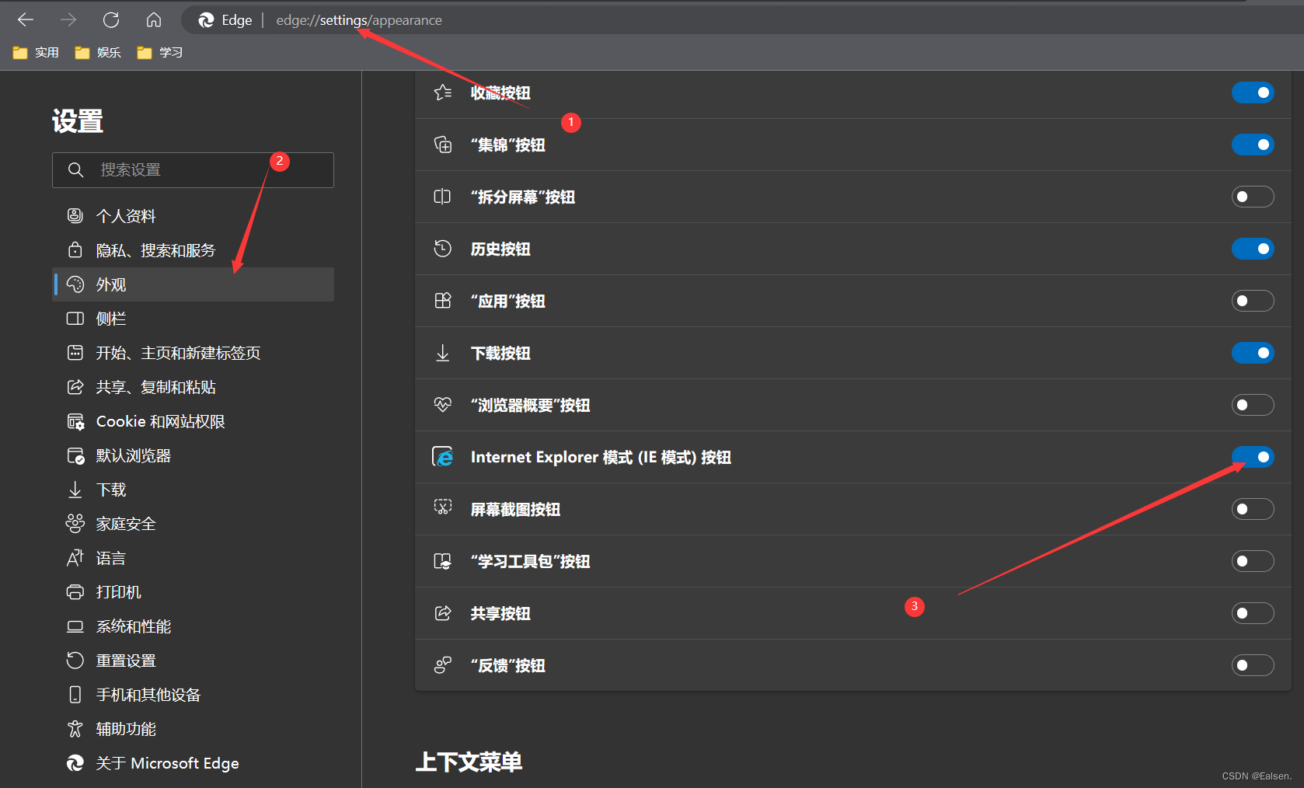Image resolution: width=1304 pixels, height=788 pixels.
Task: Turn off the 集锦 button toggle
Action: point(1253,145)
